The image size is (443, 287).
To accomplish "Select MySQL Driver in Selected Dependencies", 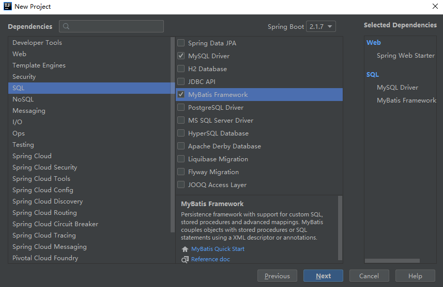I will (397, 88).
